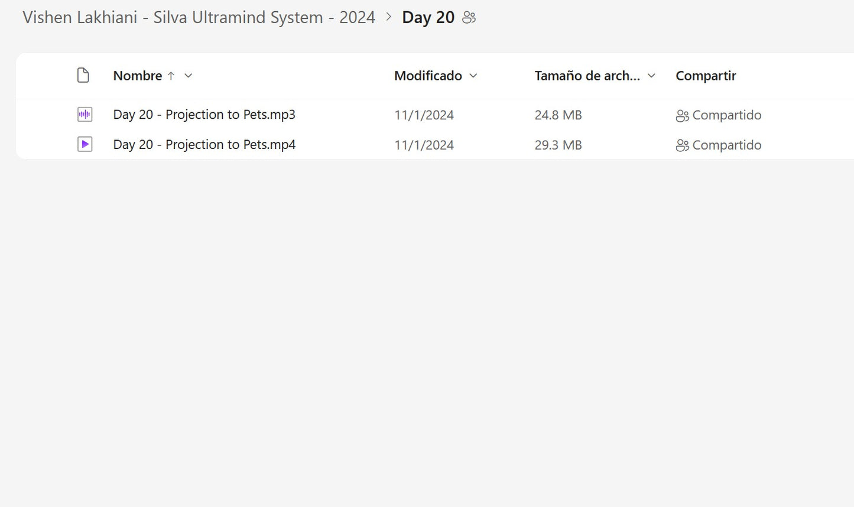Viewport: 854px width, 507px height.
Task: Open the Modificado column sort dropdown
Action: pos(473,76)
